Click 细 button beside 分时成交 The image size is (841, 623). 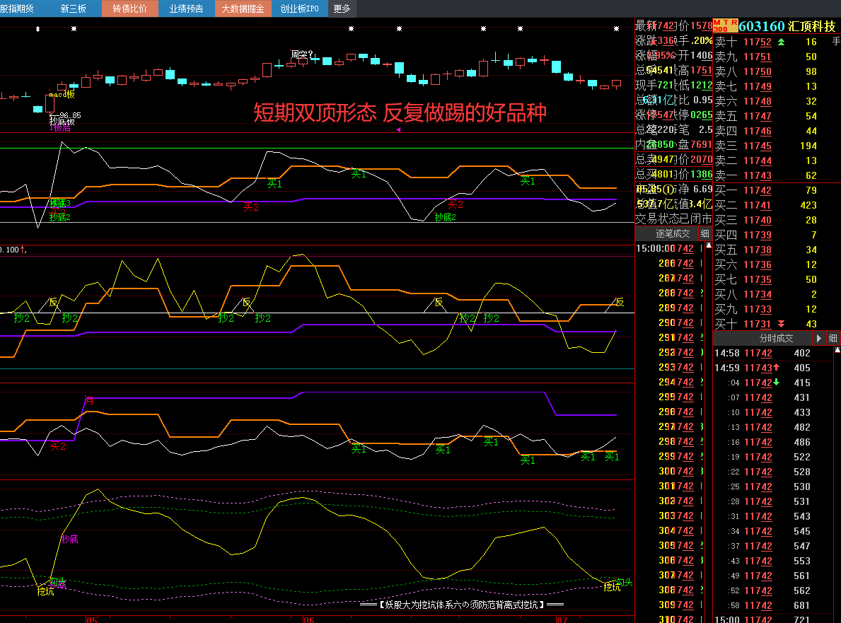point(833,338)
